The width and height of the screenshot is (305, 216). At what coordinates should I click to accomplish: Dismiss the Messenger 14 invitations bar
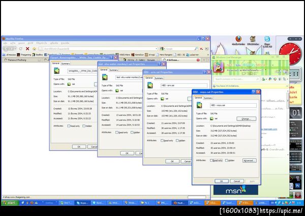[287, 86]
